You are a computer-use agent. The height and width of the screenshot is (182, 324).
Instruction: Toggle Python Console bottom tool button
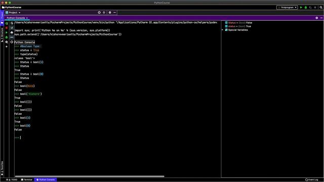[x=46, y=180]
